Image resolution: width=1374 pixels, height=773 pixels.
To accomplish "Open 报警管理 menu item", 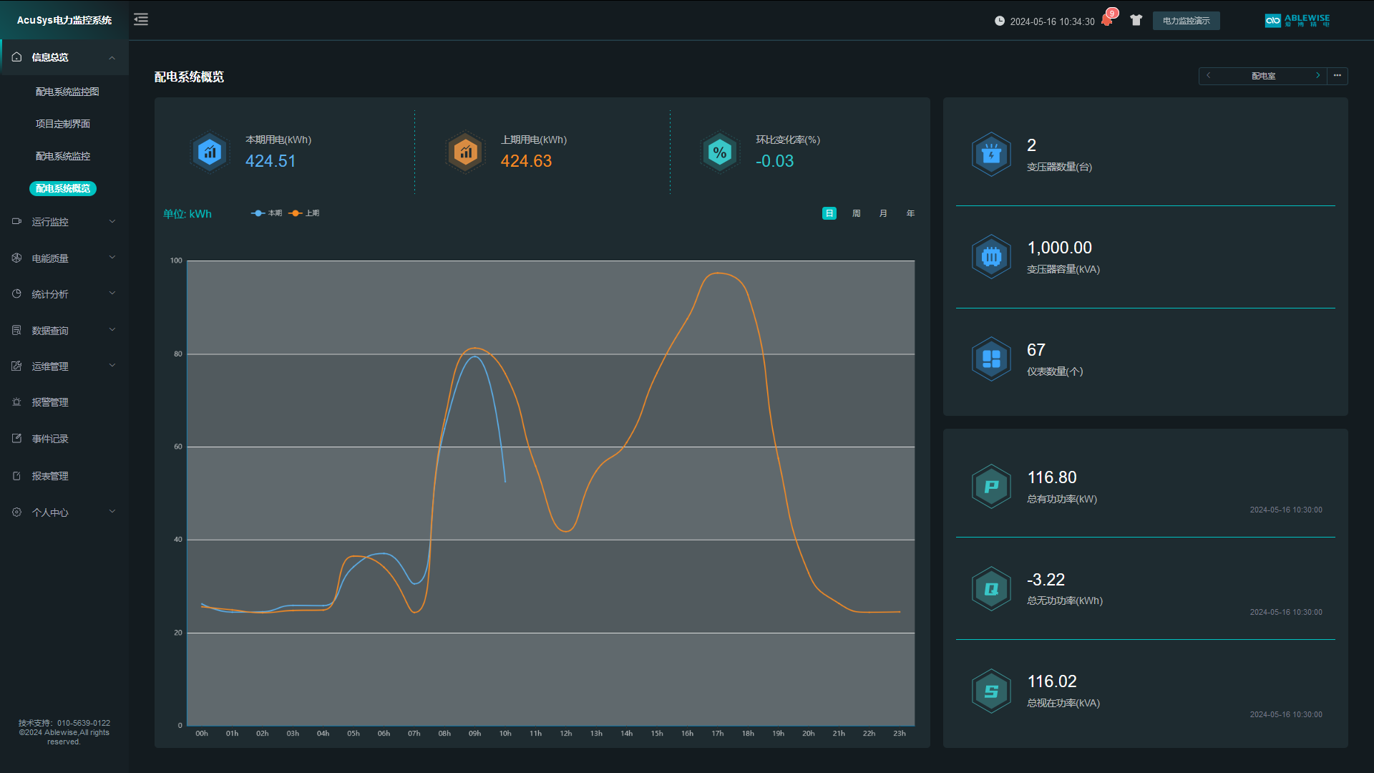I will click(x=50, y=402).
